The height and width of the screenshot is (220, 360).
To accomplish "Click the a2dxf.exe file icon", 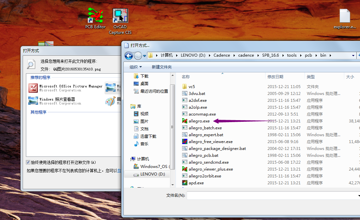I will pyautogui.click(x=184, y=100).
